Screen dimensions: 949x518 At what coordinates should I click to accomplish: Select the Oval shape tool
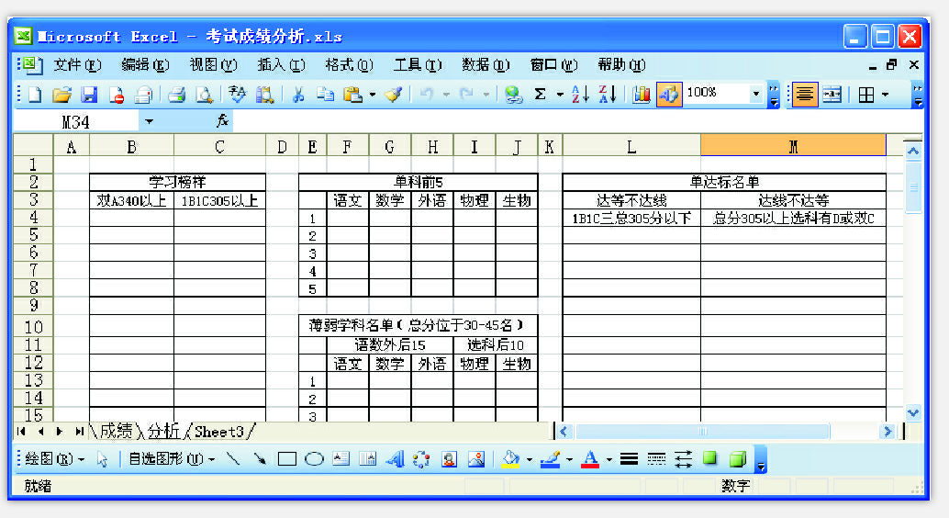(314, 458)
